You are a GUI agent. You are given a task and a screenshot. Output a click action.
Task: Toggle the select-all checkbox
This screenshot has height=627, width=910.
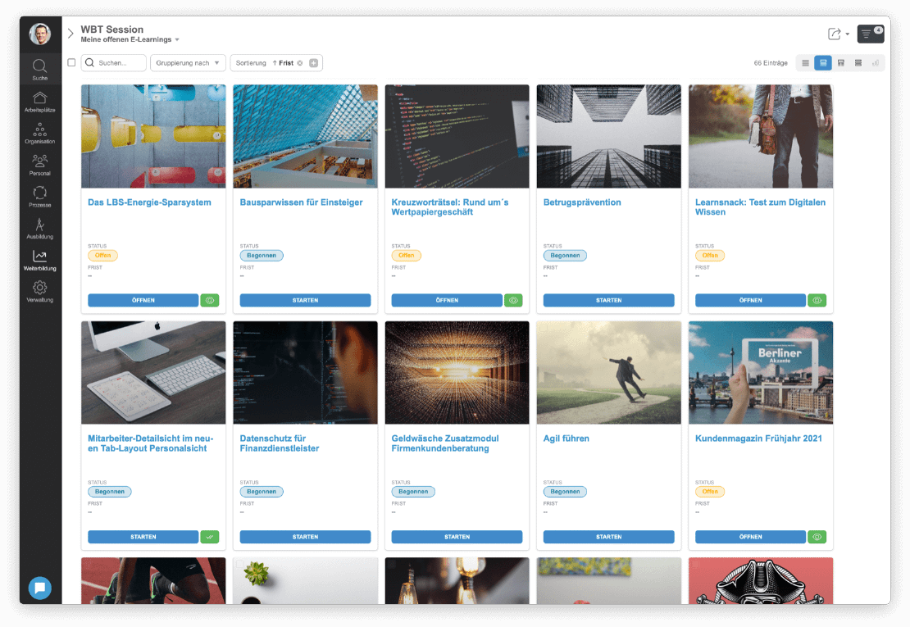pyautogui.click(x=71, y=62)
